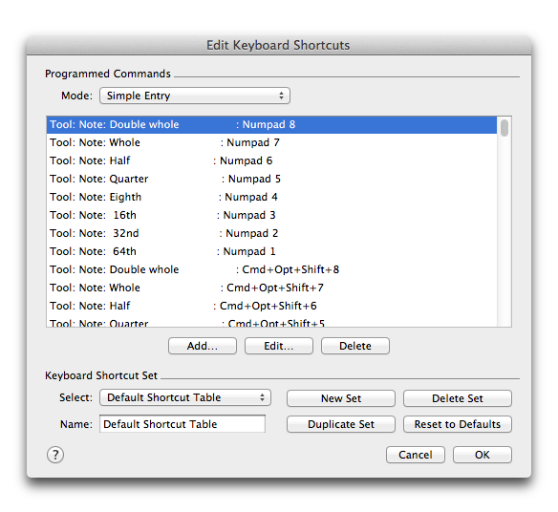
Task: Click the Edit... button
Action: click(x=279, y=346)
